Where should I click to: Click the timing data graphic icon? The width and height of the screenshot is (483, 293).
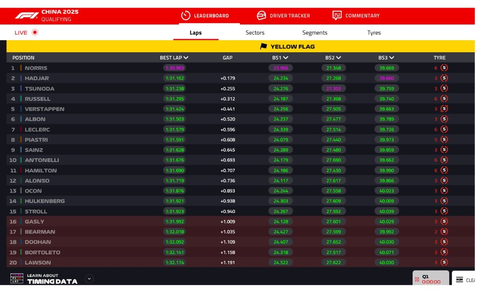(x=17, y=278)
